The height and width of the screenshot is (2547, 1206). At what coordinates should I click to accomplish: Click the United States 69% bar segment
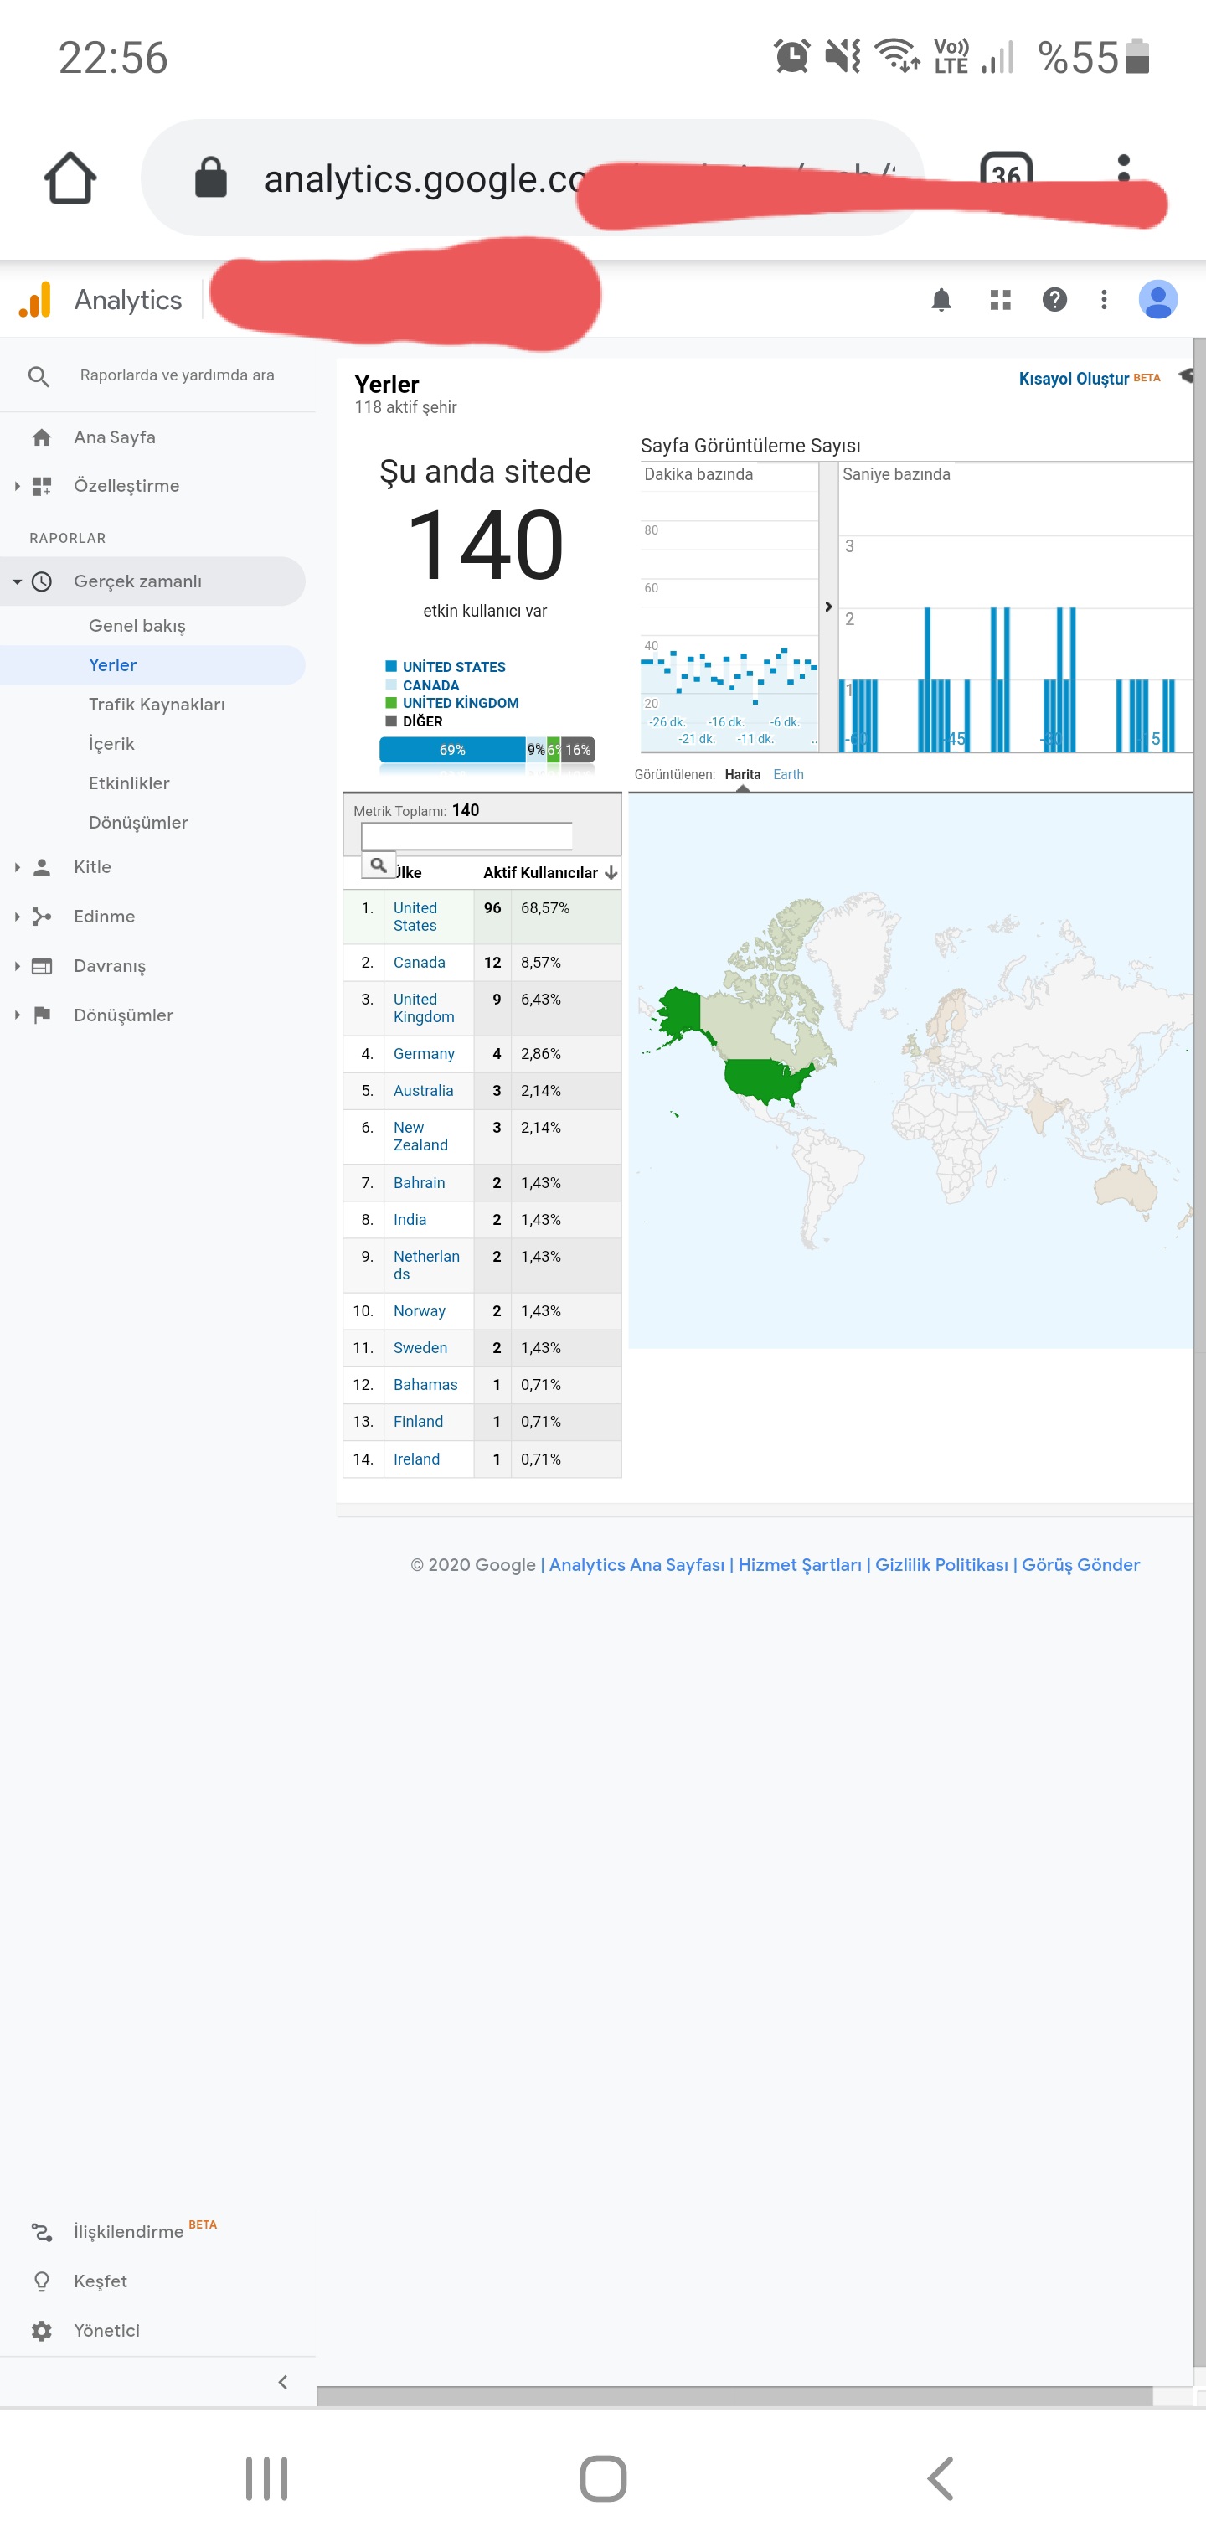pyautogui.click(x=451, y=750)
